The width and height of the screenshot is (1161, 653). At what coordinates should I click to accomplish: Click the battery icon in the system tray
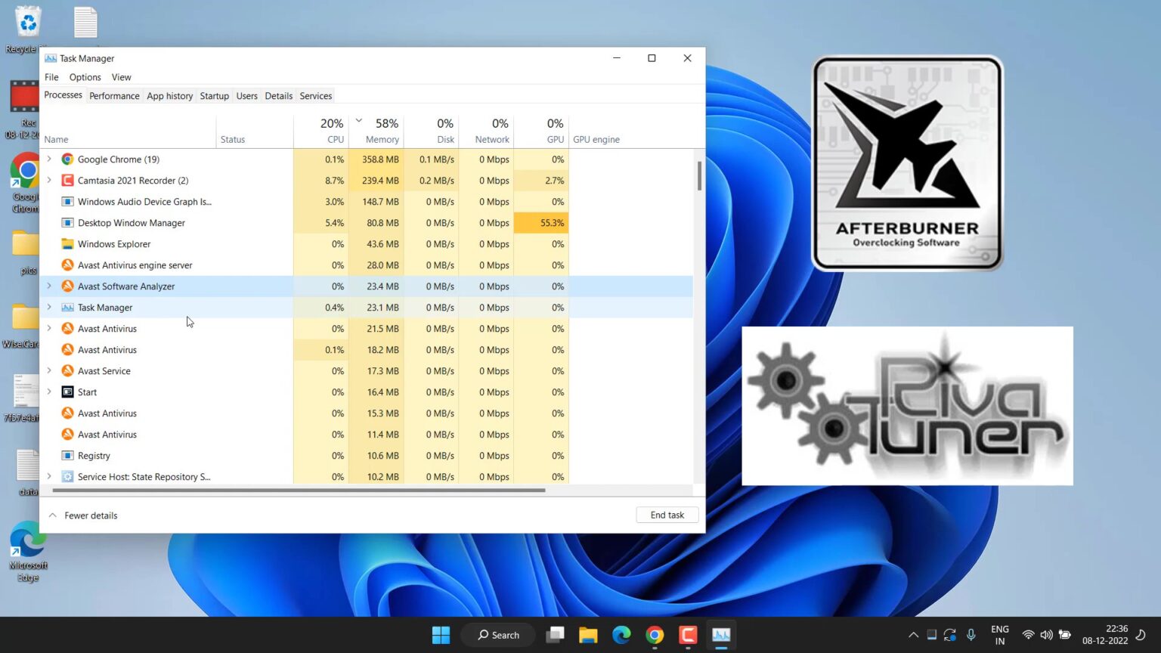[x=1065, y=635]
